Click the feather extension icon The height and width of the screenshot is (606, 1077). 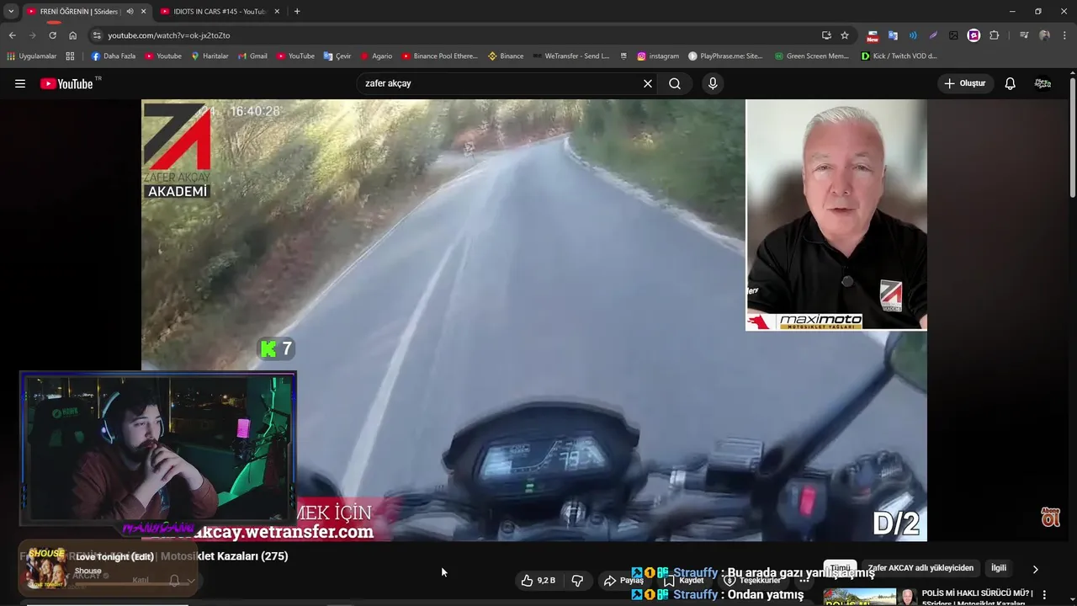click(933, 35)
